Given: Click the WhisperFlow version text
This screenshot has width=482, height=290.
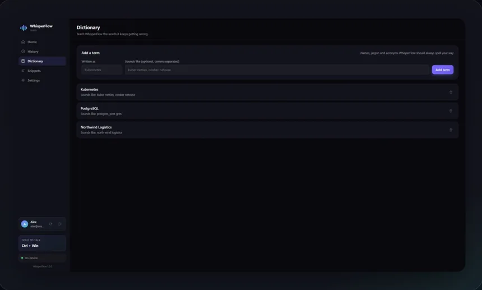Looking at the screenshot, I should (x=43, y=266).
